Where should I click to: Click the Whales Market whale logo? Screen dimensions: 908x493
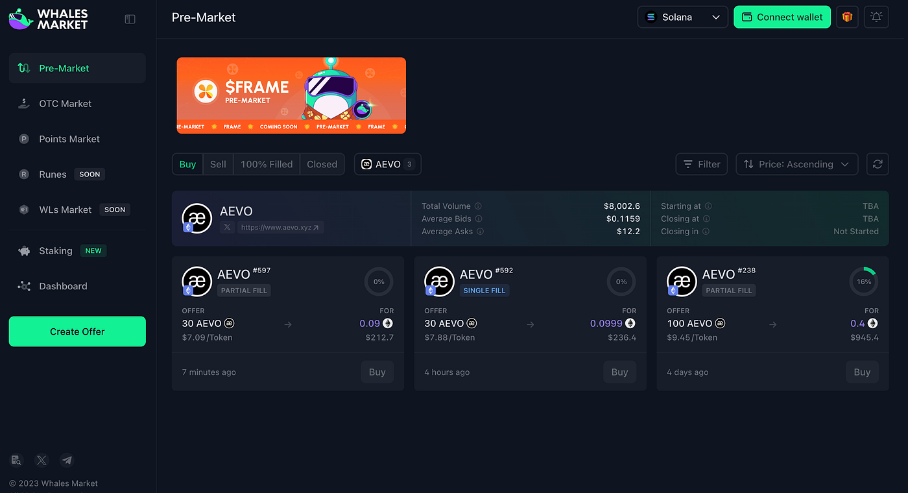pos(21,19)
